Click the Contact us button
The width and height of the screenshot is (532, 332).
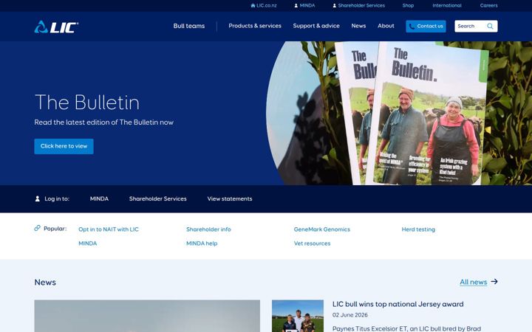(426, 26)
